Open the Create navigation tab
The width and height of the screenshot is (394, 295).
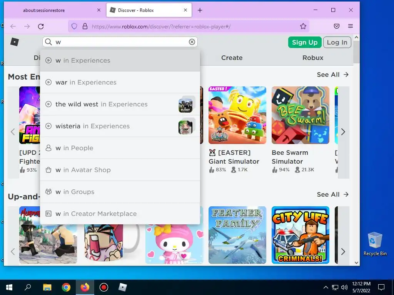click(232, 58)
